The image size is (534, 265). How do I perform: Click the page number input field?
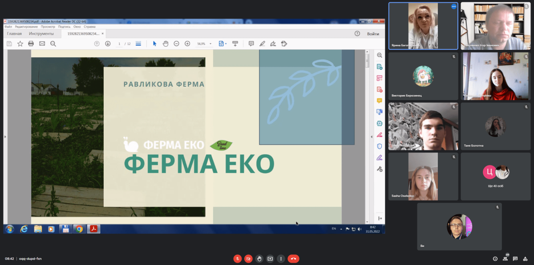click(x=119, y=44)
